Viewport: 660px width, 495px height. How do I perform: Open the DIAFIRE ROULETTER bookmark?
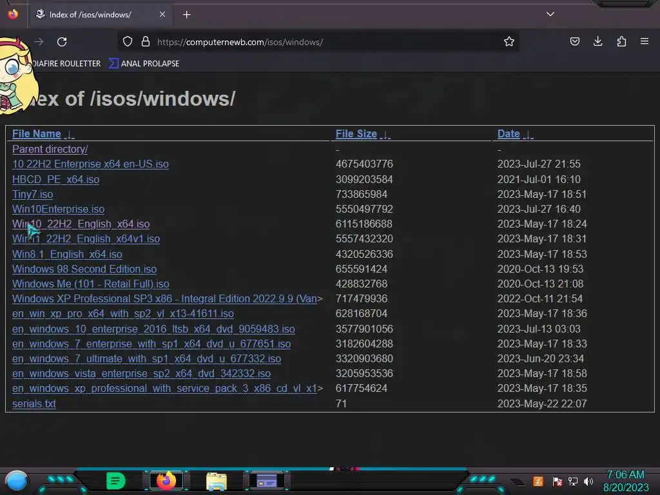point(66,64)
